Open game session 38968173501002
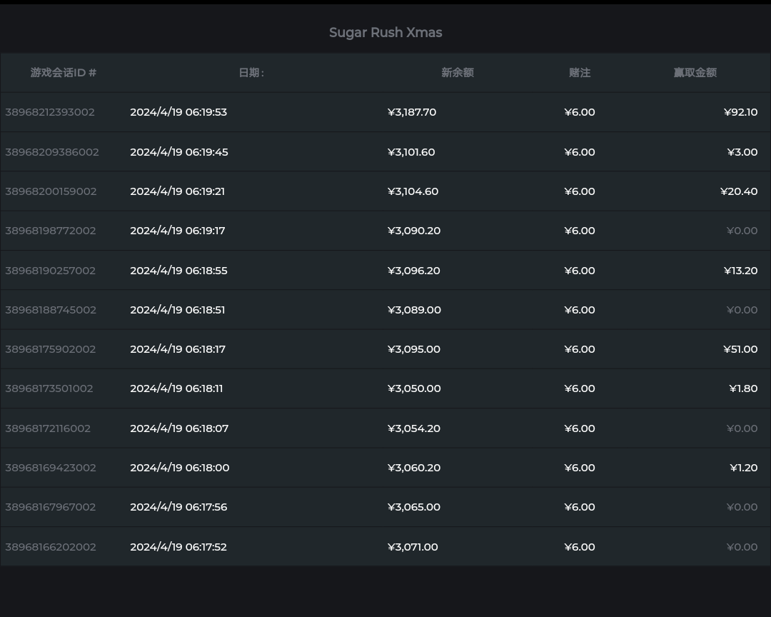The width and height of the screenshot is (771, 617). (x=49, y=388)
